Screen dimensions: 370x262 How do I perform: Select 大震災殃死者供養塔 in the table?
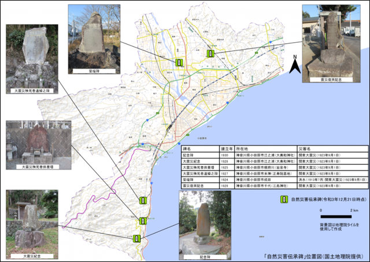(201, 167)
